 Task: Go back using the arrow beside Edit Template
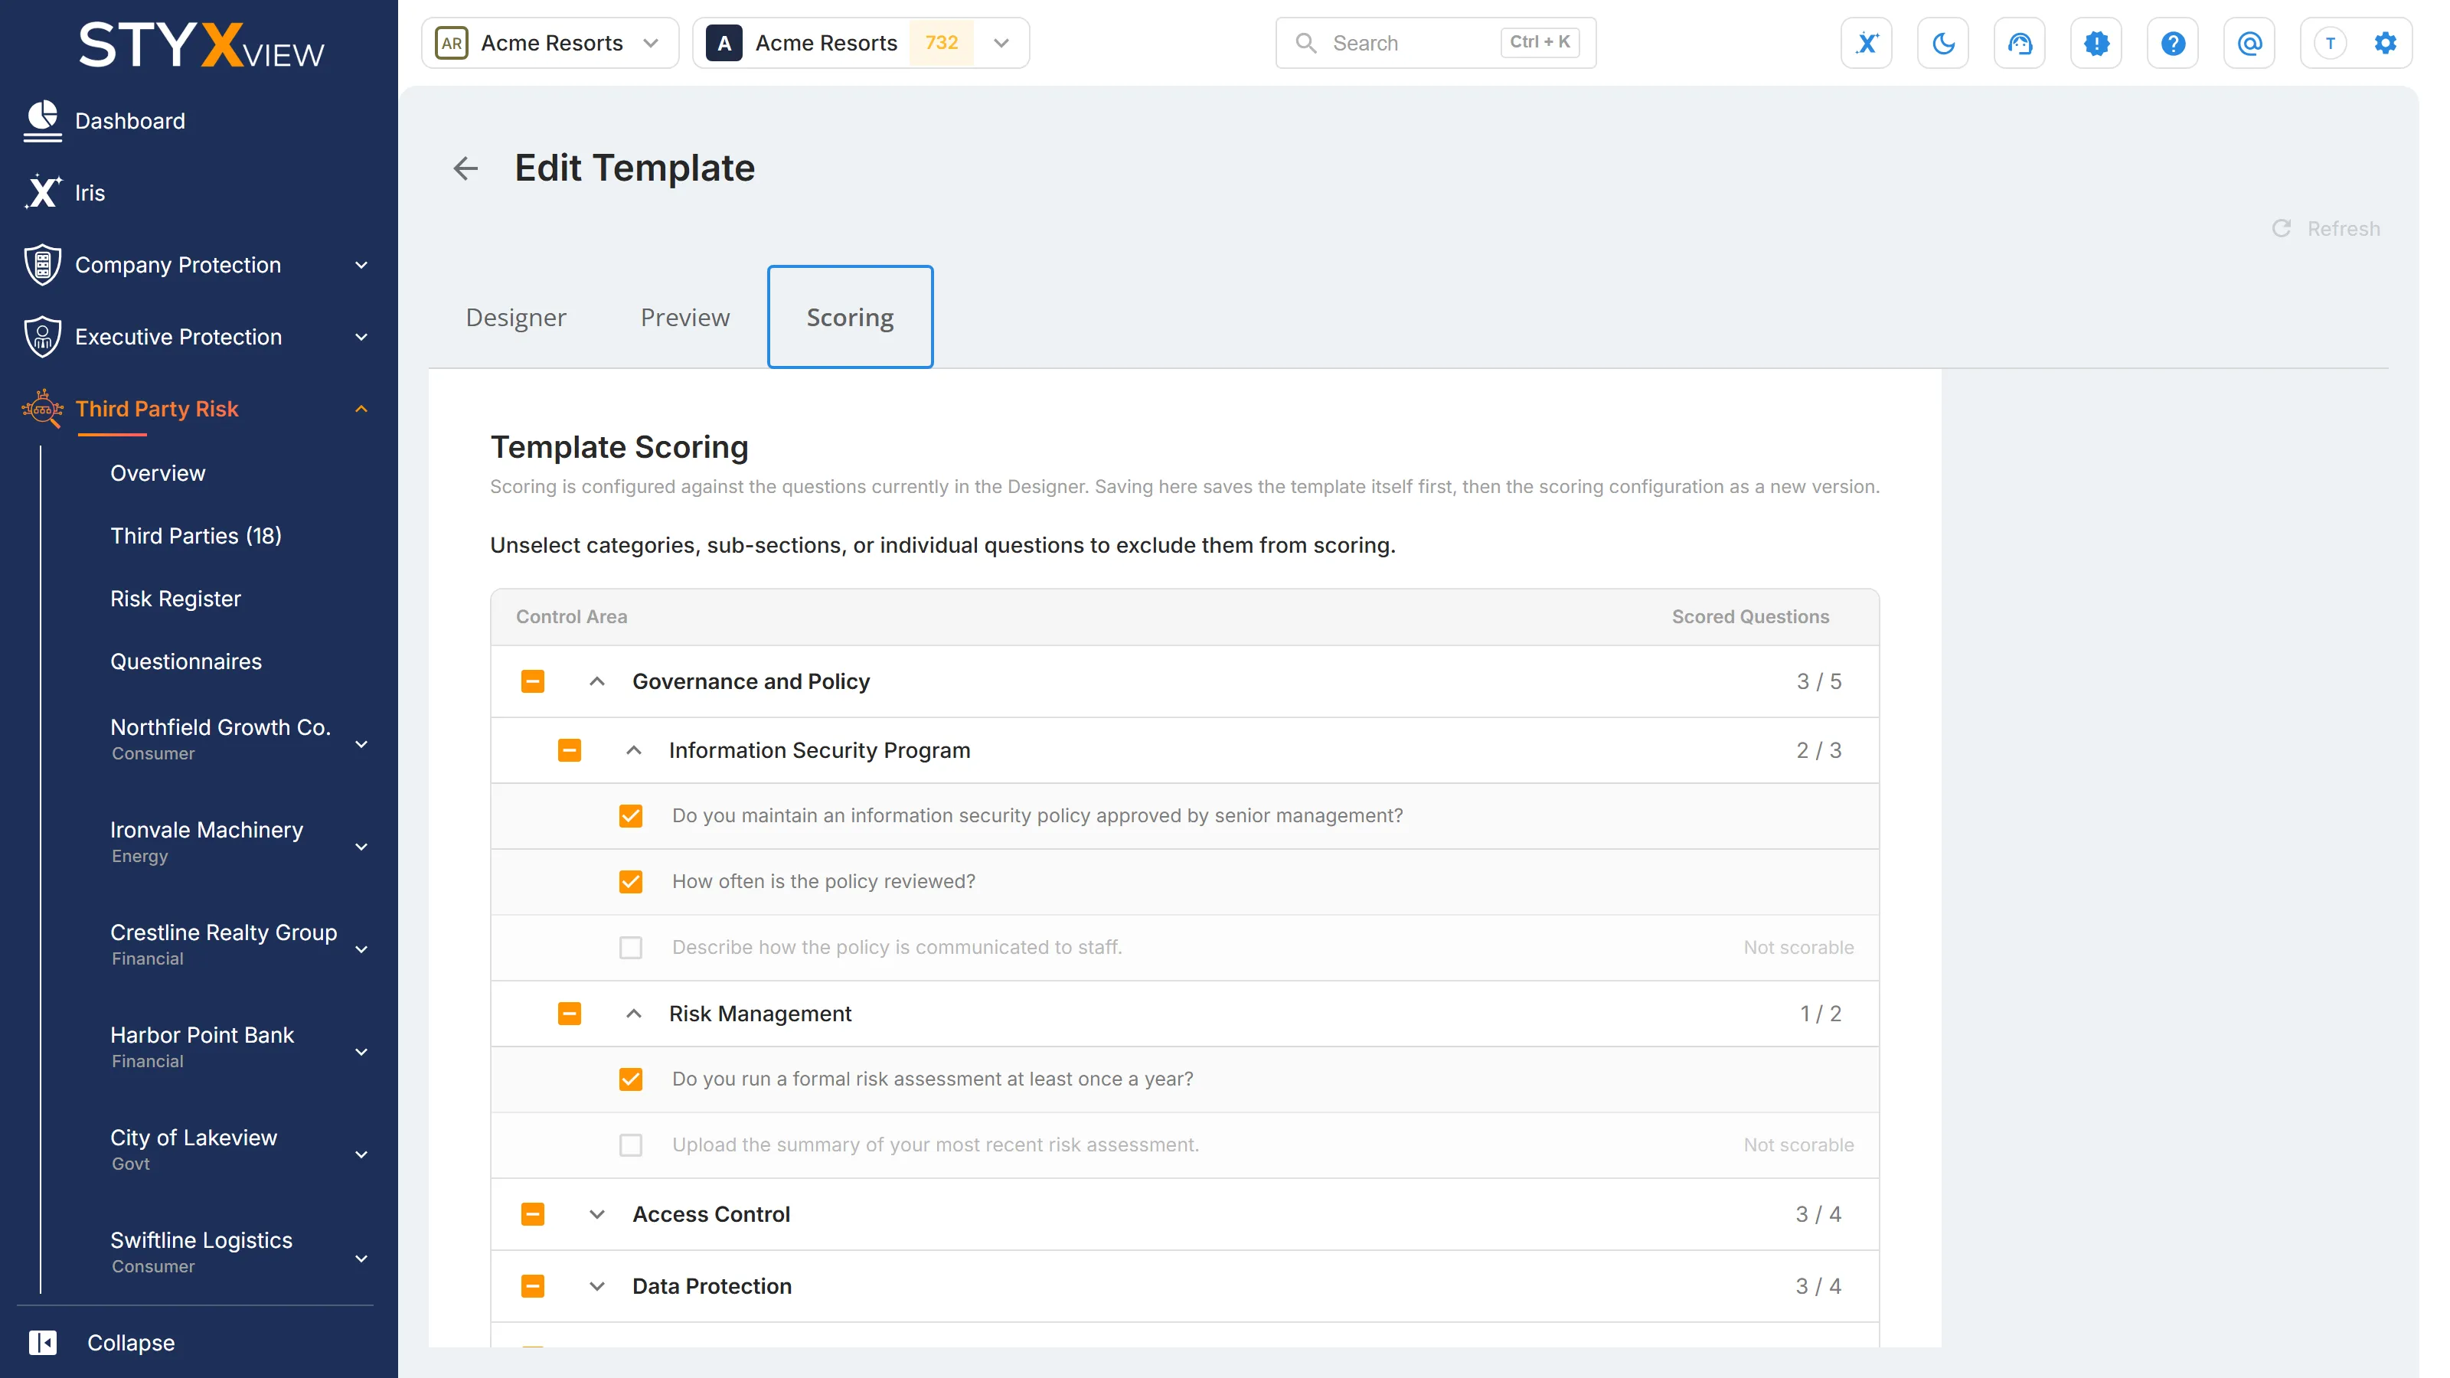point(465,168)
